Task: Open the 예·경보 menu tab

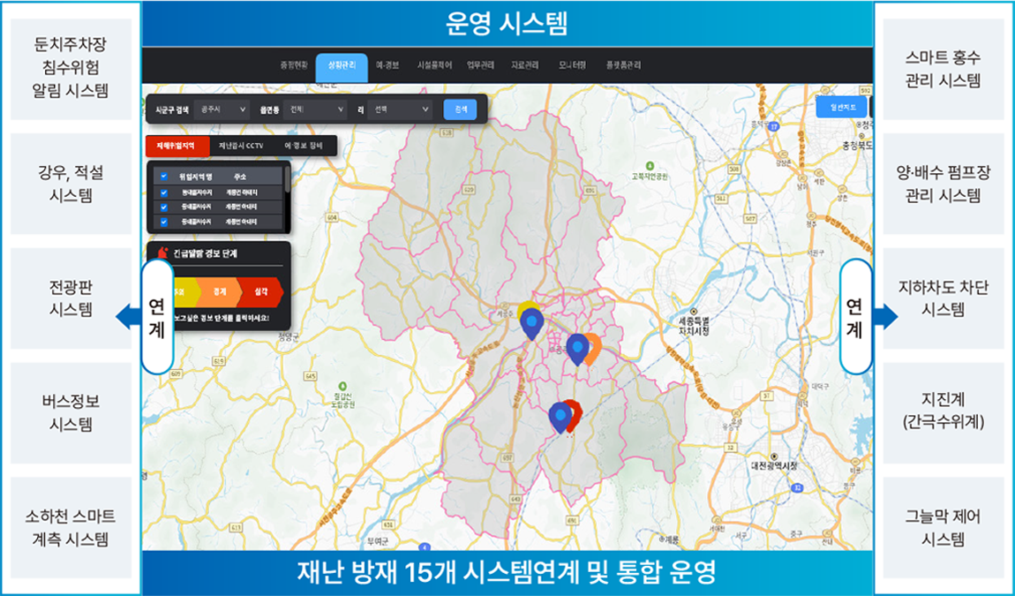Action: point(387,65)
